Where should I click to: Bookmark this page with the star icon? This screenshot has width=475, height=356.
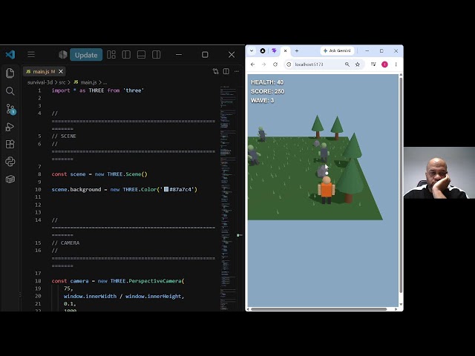coord(358,65)
